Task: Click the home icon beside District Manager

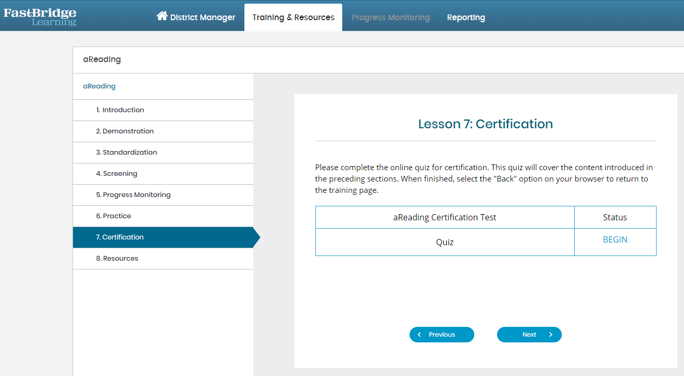Action: point(162,16)
